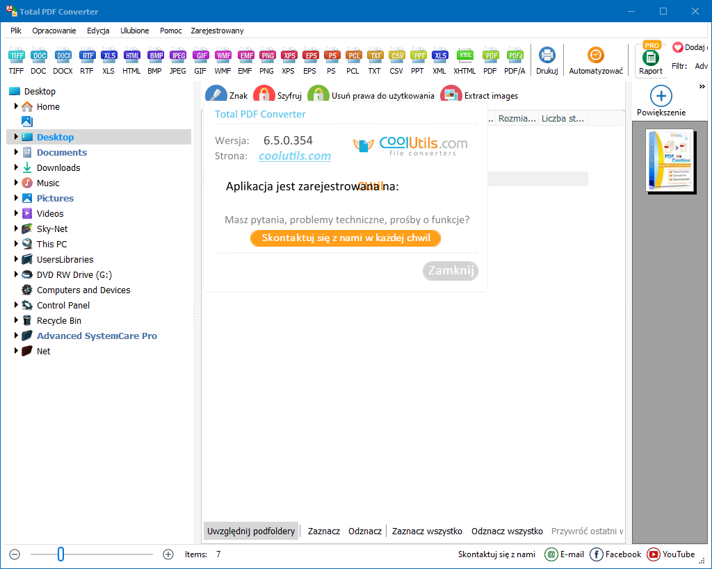Select the DOC conversion icon

(39, 61)
